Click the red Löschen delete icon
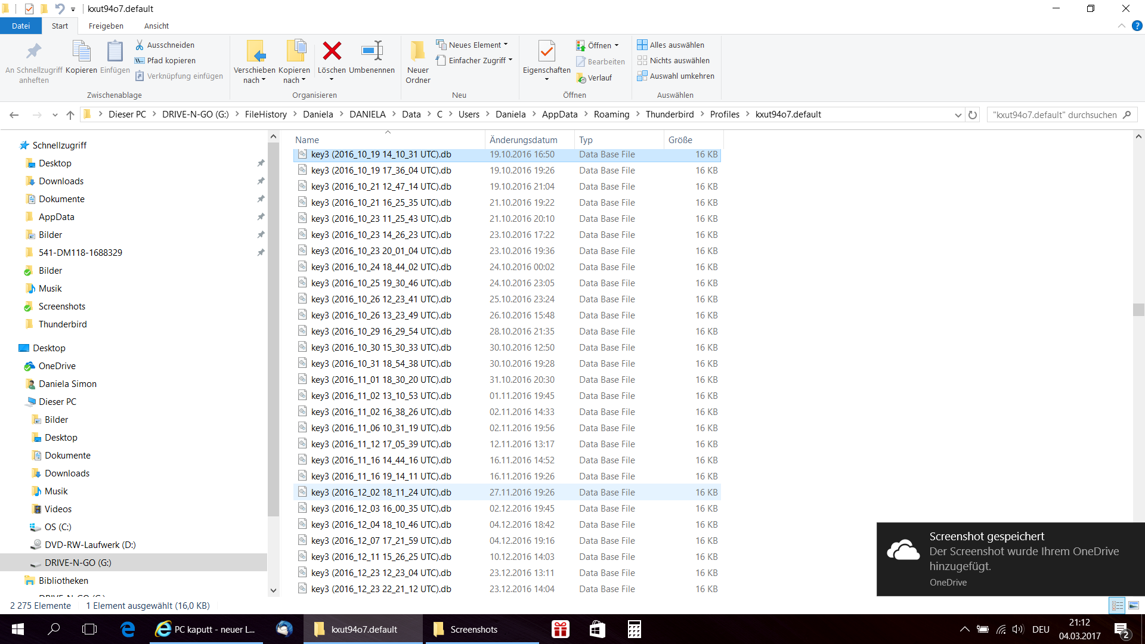 click(x=332, y=52)
